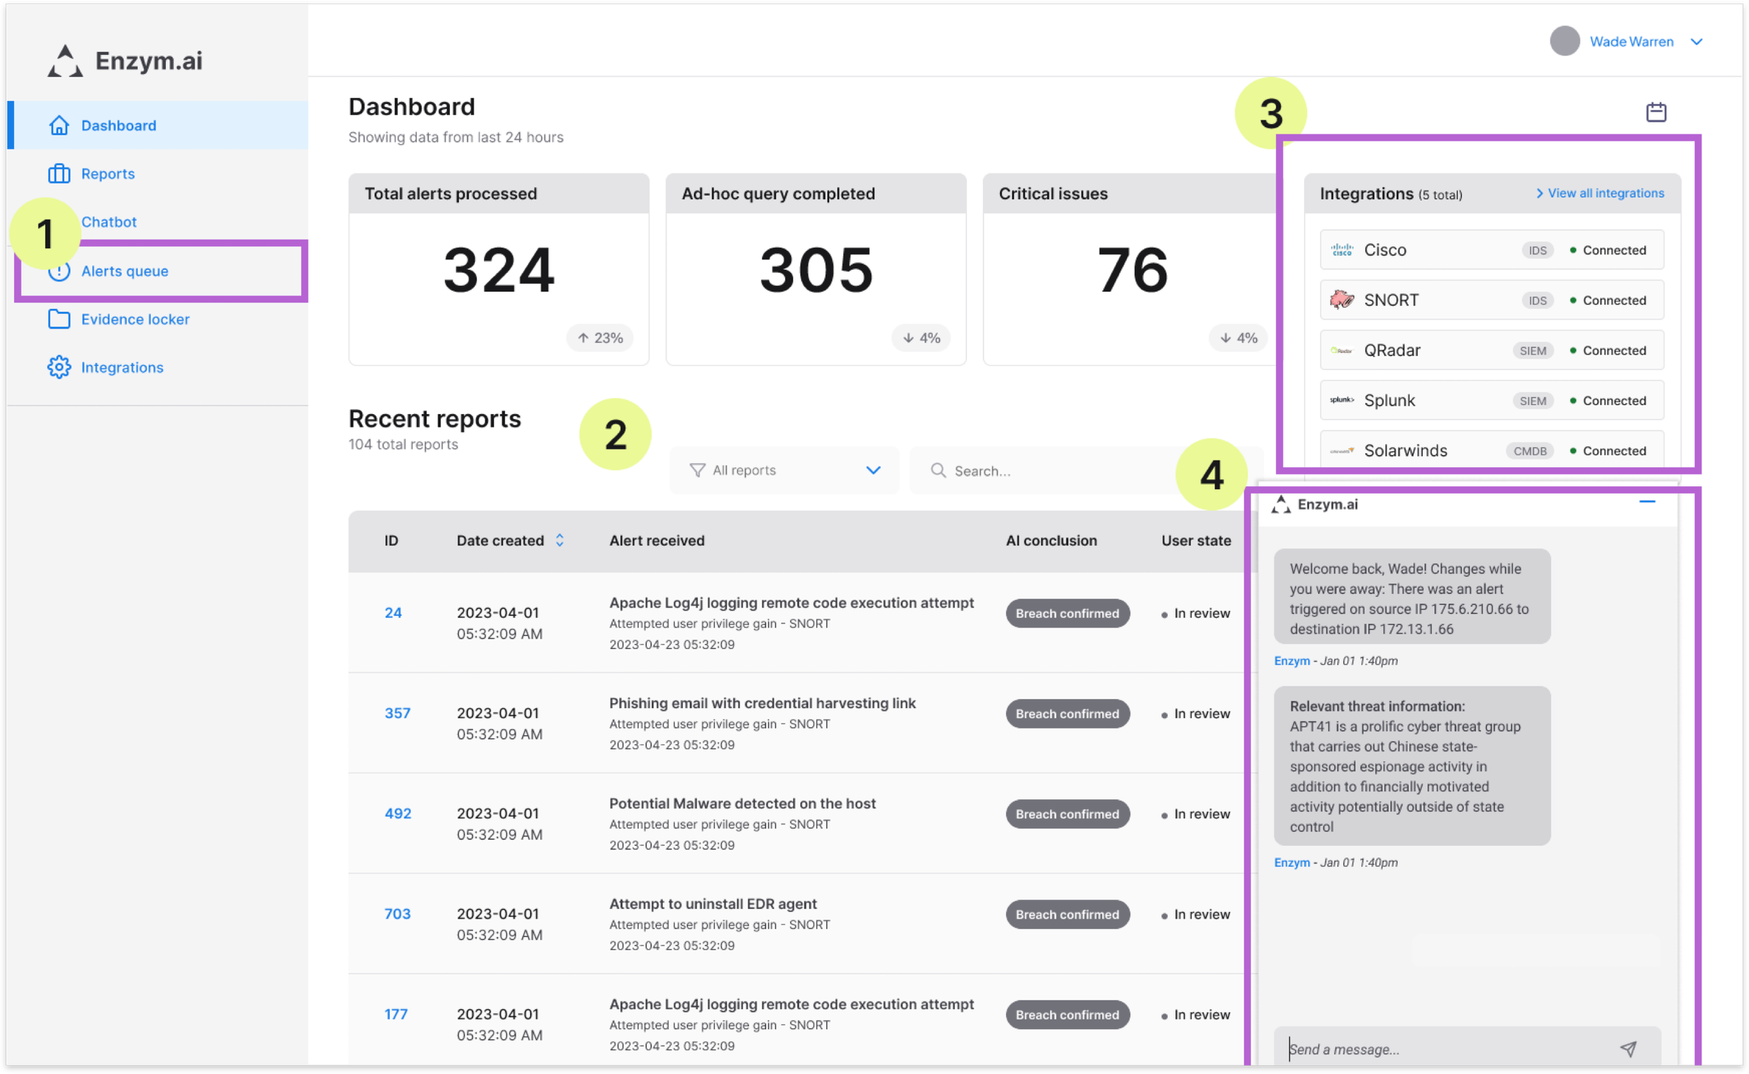Click Wade Warren's profile avatar
This screenshot has height=1074, width=1749.
(1564, 41)
